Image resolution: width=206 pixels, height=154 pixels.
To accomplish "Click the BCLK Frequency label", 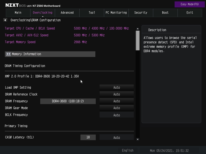I will point(16,115).
